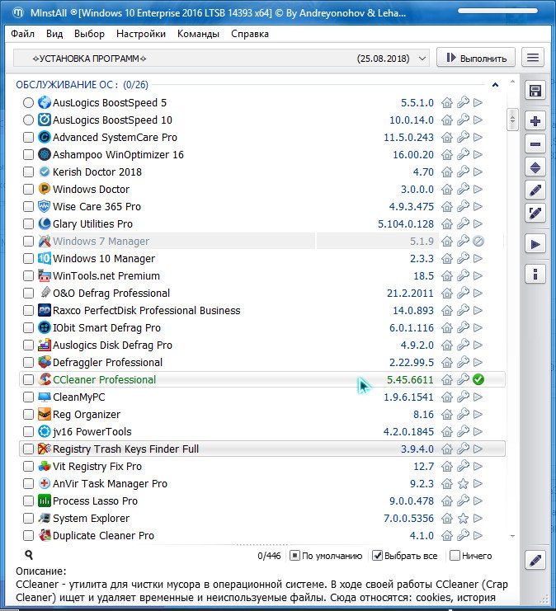This screenshot has width=556, height=611.
Task: Open the hamburger menu button
Action: (x=533, y=58)
